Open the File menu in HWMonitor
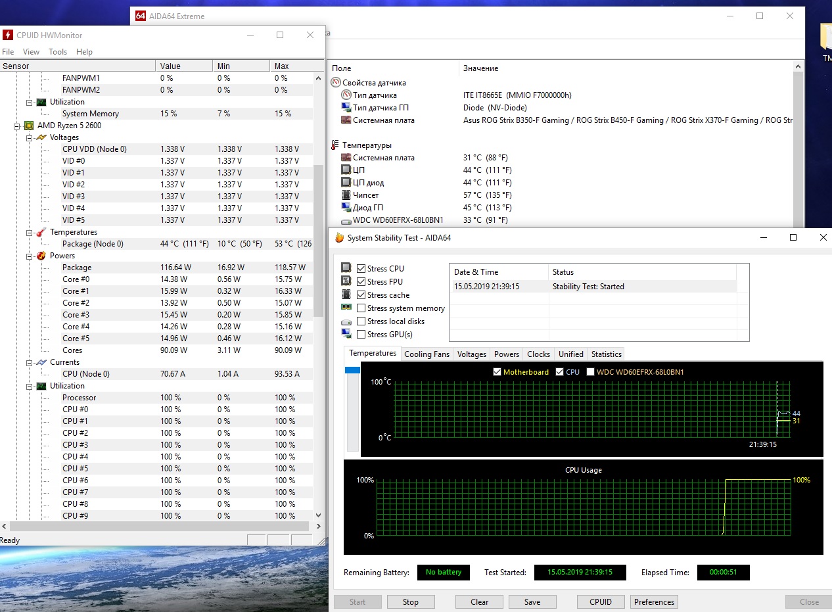832x612 pixels. [8, 52]
